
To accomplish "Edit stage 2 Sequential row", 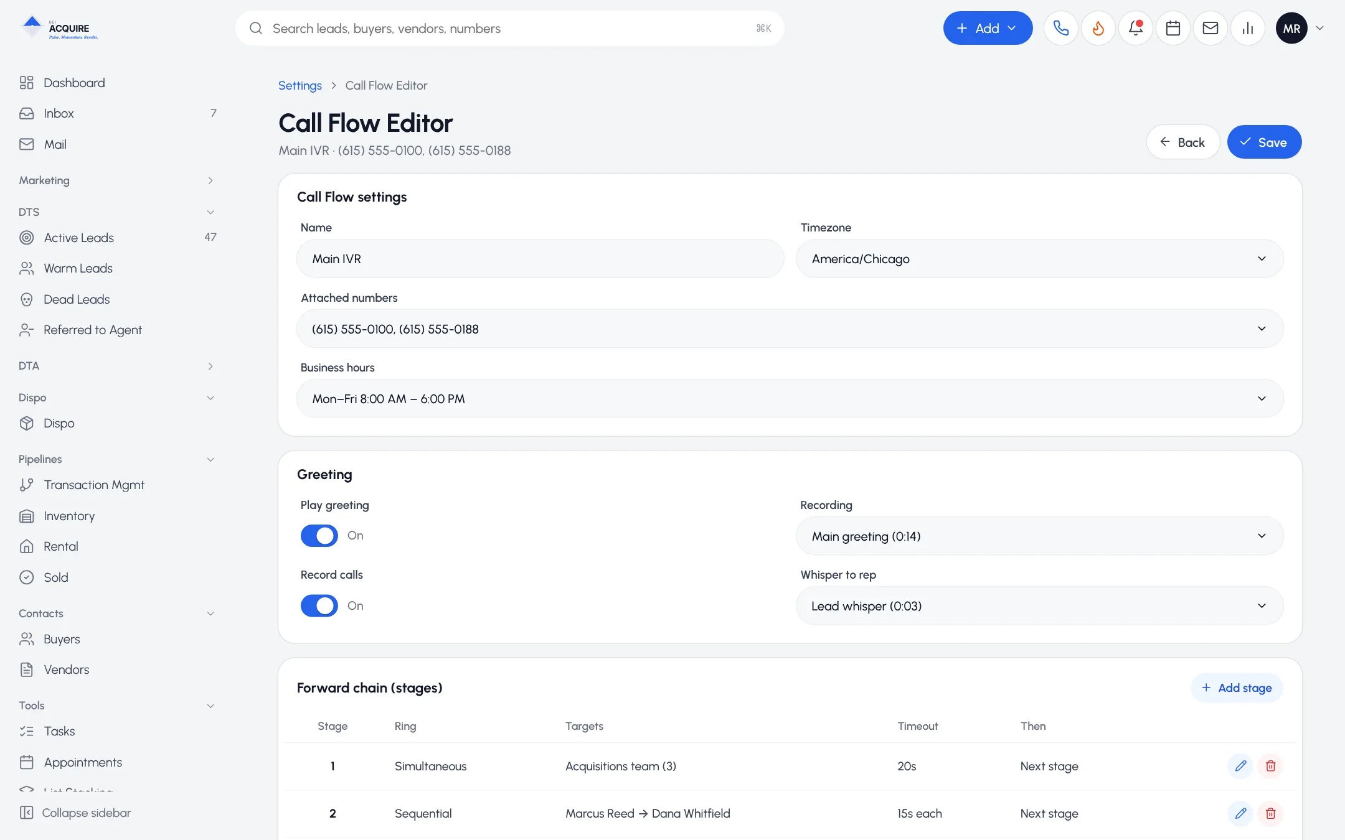I will pos(1240,813).
